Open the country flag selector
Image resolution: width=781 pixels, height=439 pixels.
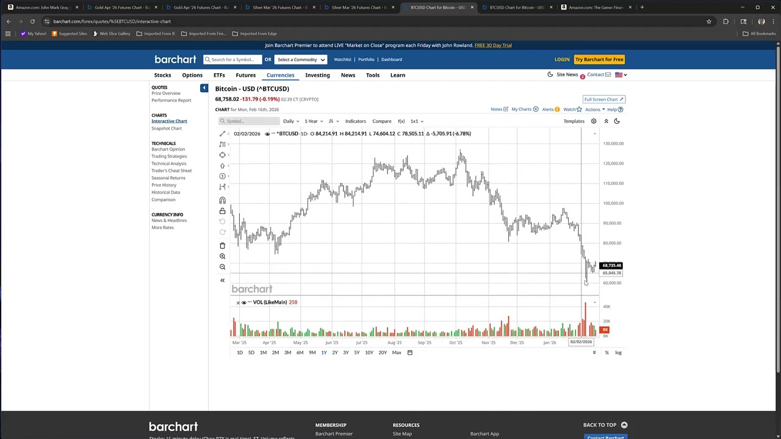tap(621, 74)
